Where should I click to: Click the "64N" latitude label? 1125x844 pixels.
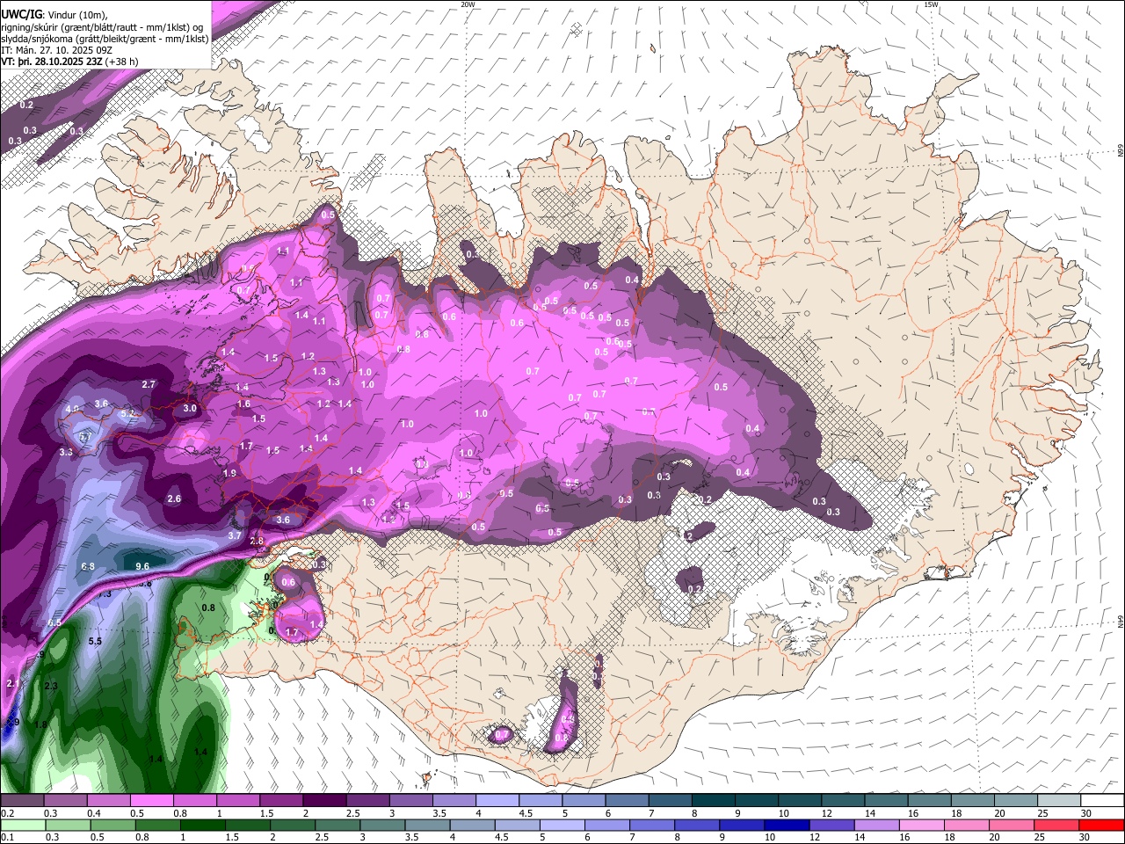(x=1121, y=621)
